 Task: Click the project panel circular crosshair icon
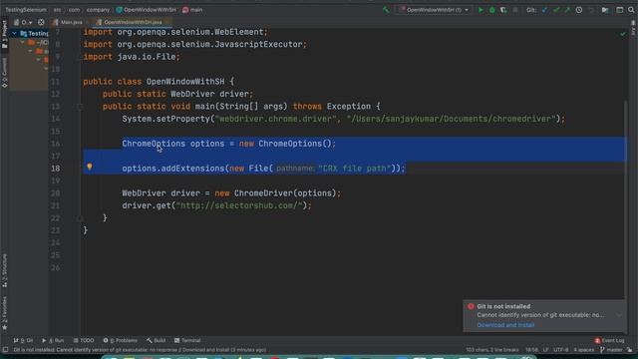pos(41,22)
